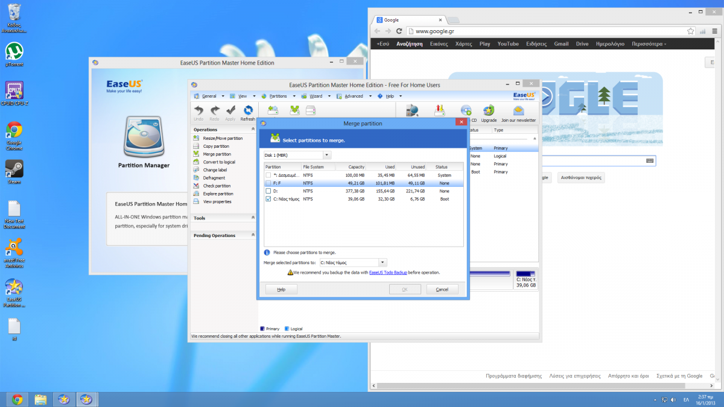Open the Advanced menu
The height and width of the screenshot is (407, 724).
[354, 96]
